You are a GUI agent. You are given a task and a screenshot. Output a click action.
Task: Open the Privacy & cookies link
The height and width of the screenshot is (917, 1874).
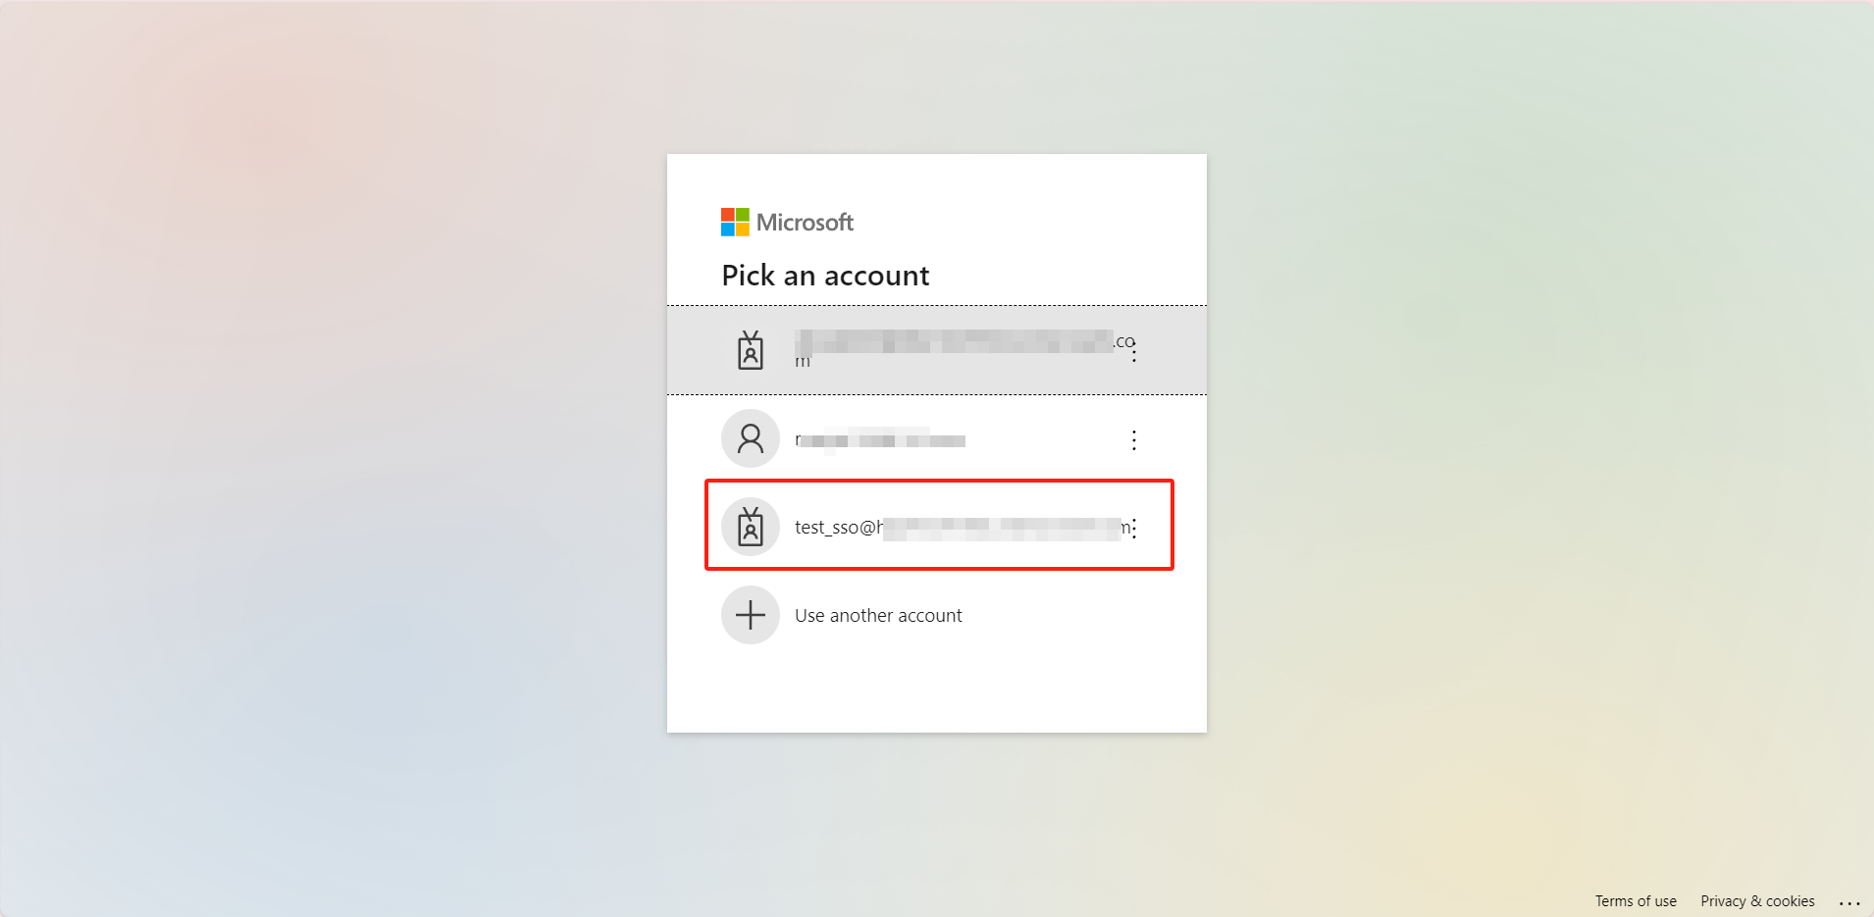[x=1757, y=901]
